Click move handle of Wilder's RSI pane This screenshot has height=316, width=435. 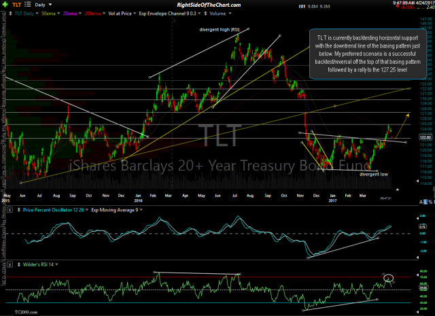coord(19,264)
